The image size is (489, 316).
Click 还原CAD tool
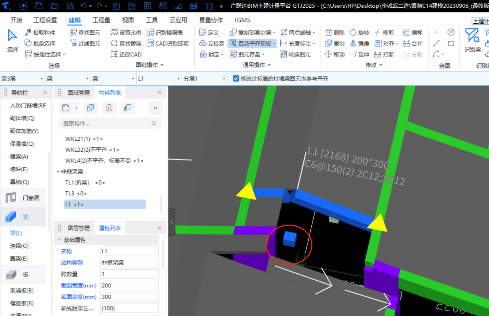[x=126, y=54]
